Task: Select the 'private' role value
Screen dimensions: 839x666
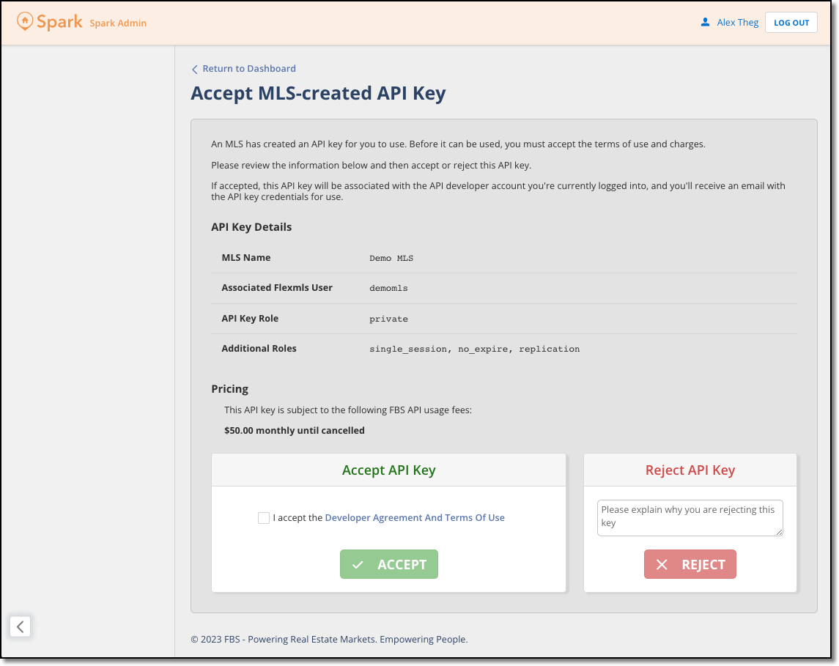Action: pos(388,319)
